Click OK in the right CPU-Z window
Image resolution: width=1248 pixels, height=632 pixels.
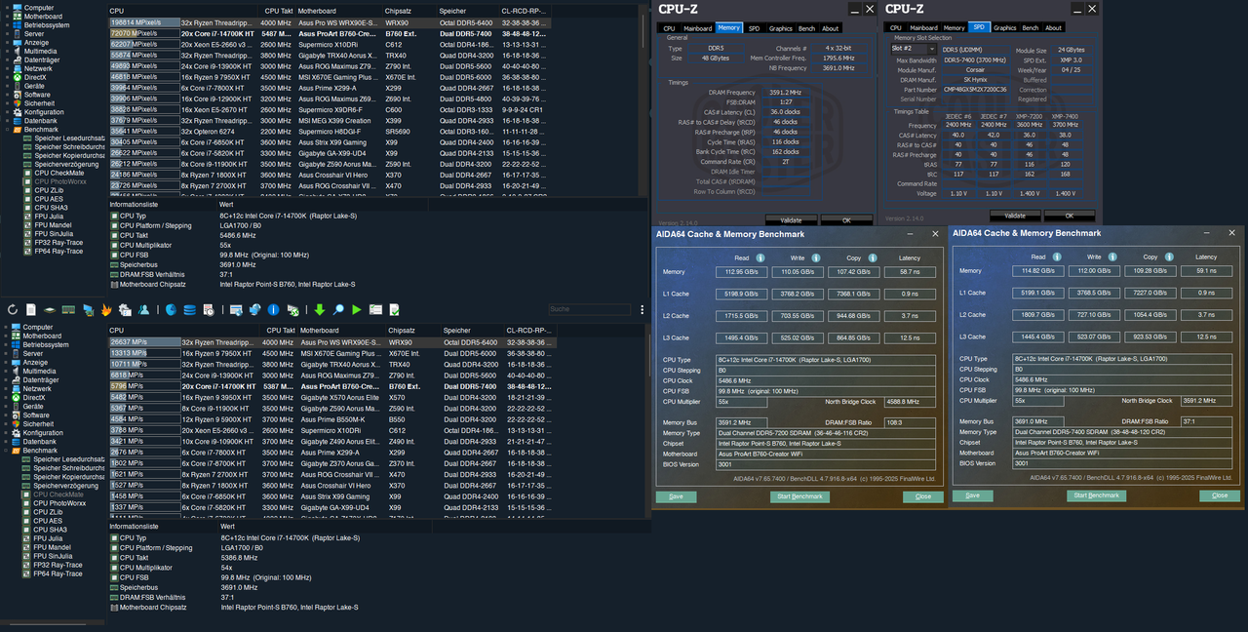pos(1068,216)
